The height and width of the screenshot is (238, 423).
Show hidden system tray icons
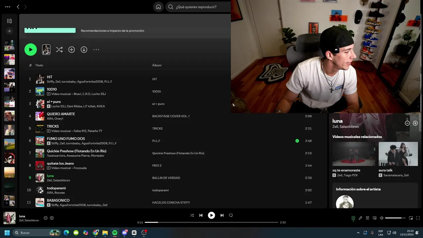(x=358, y=233)
